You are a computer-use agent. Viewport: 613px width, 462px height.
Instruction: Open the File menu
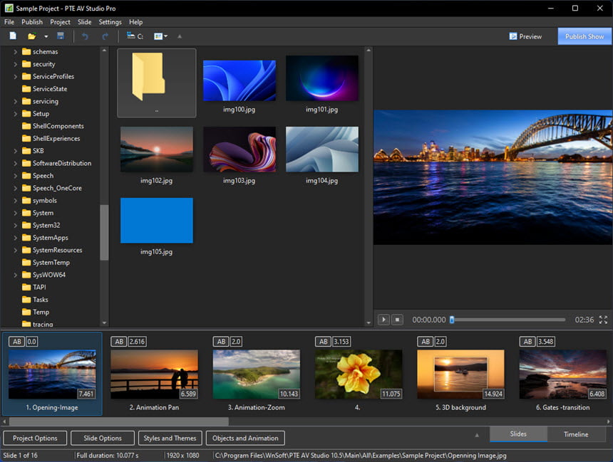pyautogui.click(x=9, y=22)
